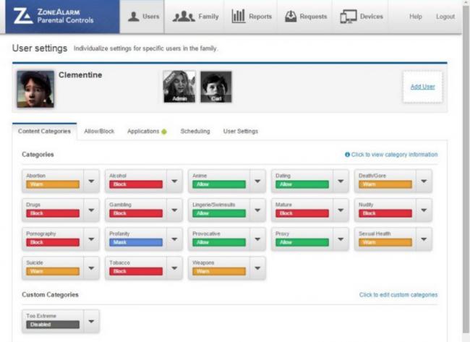The image size is (470, 342).
Task: Expand the Lingerie/Swimsuits dropdown arrow
Action: point(257,210)
